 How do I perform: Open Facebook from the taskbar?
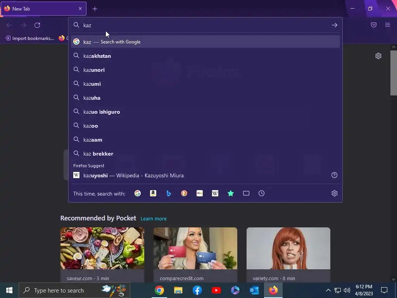click(x=197, y=290)
